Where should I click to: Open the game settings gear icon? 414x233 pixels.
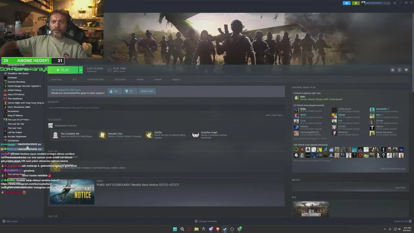coord(393,70)
